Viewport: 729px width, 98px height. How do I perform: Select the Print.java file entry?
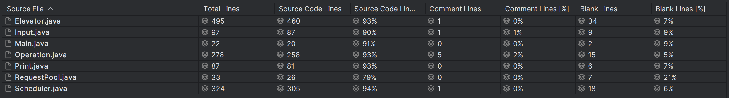pyautogui.click(x=31, y=66)
